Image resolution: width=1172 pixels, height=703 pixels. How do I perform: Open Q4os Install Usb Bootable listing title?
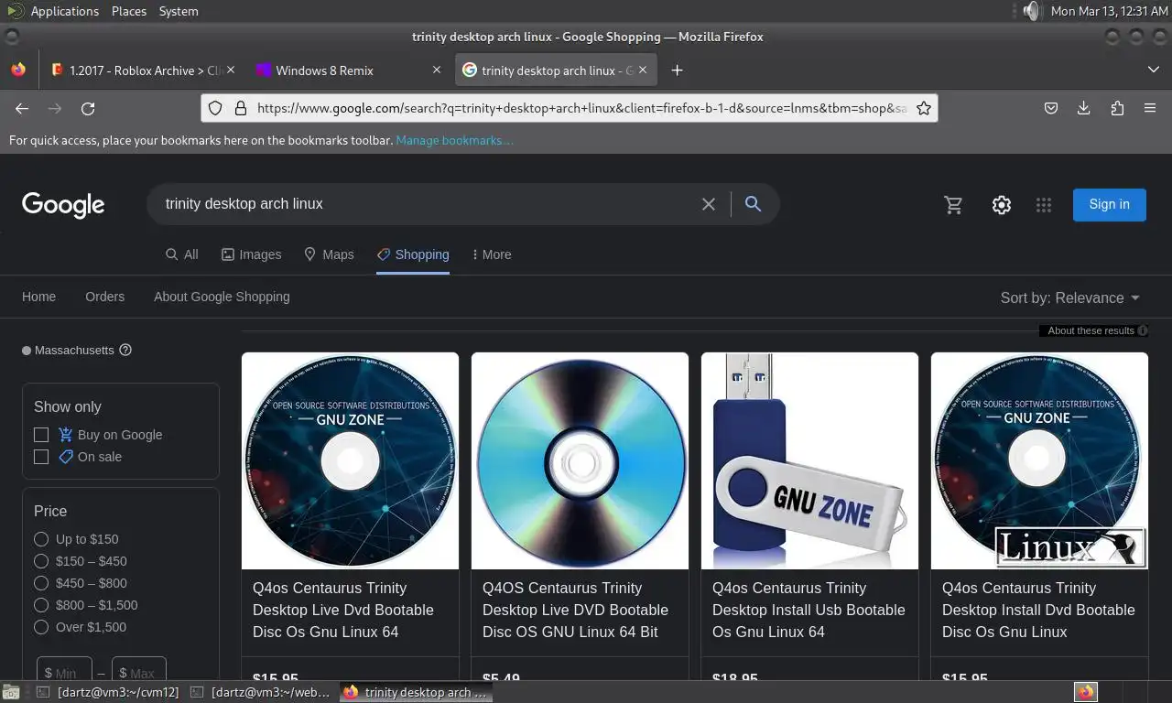point(808,610)
